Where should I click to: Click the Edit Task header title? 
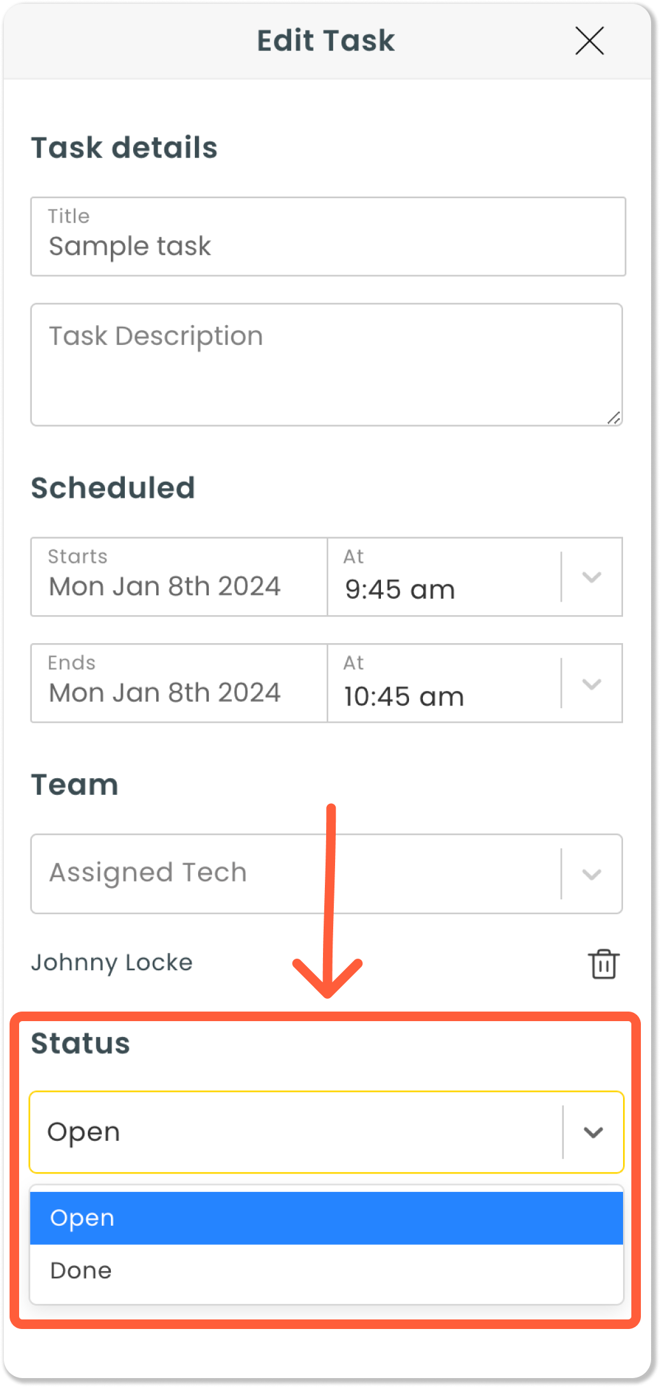coord(326,40)
